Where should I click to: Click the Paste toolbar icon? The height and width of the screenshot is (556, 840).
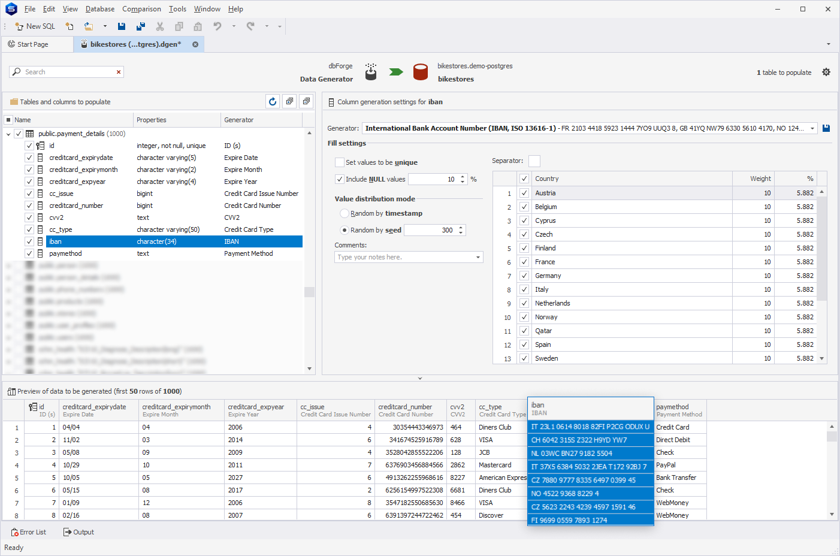tap(198, 26)
